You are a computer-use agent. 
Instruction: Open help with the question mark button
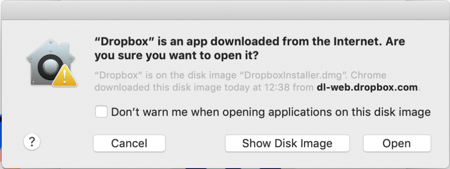coord(32,142)
